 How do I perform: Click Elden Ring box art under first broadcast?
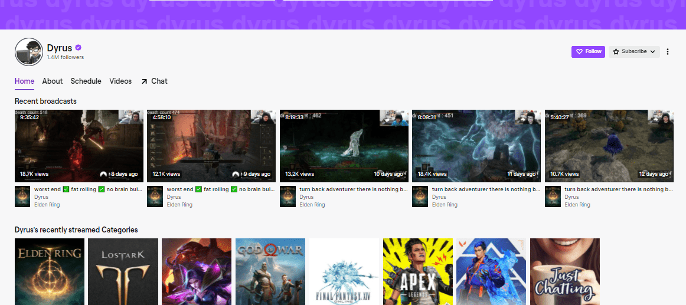click(x=23, y=196)
